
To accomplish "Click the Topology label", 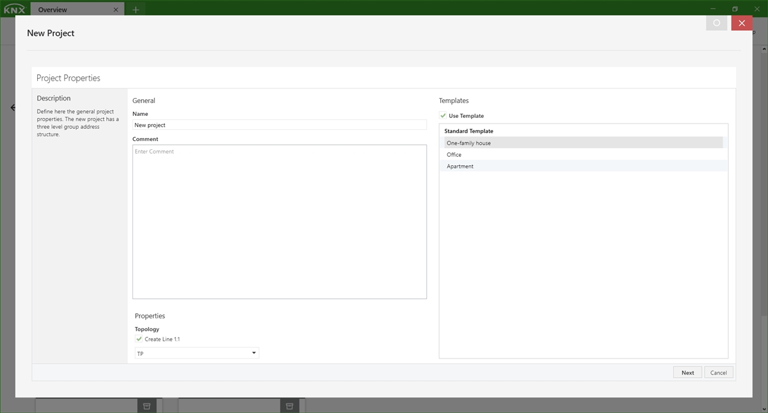I will pyautogui.click(x=147, y=329).
